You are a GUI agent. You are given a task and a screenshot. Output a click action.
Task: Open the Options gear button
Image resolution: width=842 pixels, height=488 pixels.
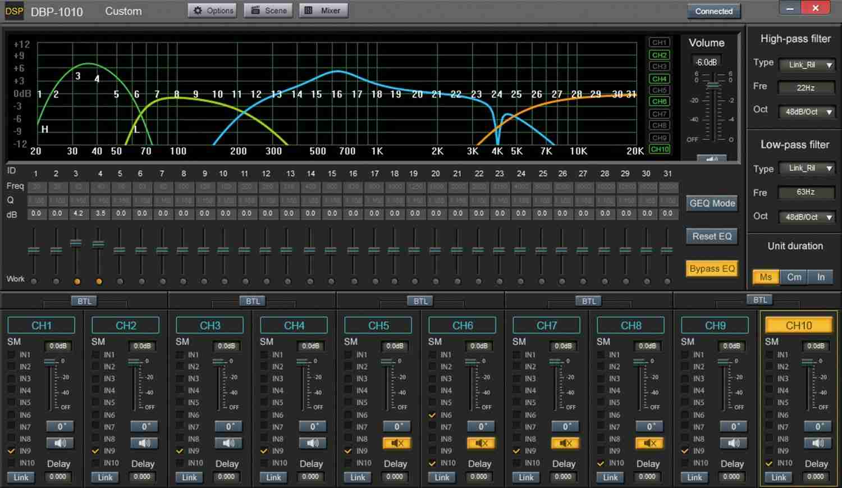[x=212, y=10]
